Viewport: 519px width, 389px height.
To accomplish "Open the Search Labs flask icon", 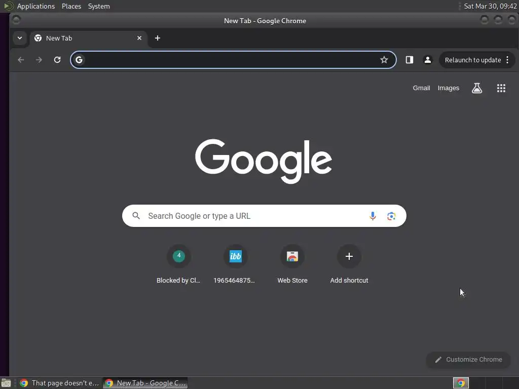I will (x=476, y=88).
